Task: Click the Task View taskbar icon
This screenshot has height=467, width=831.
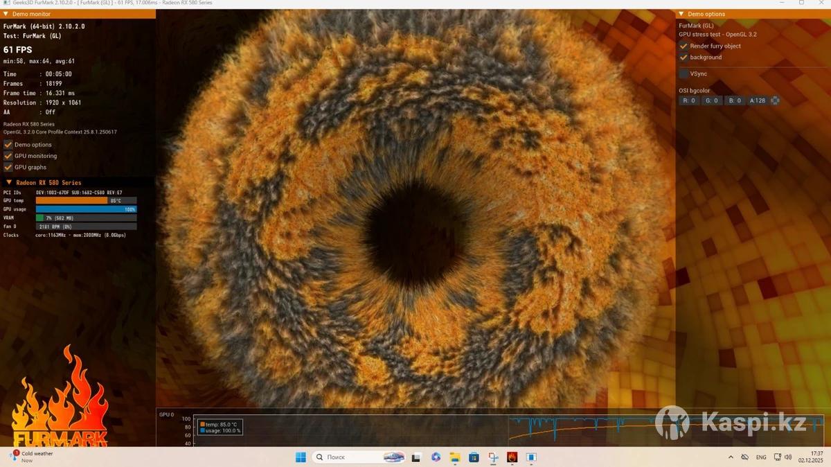Action: tap(416, 457)
